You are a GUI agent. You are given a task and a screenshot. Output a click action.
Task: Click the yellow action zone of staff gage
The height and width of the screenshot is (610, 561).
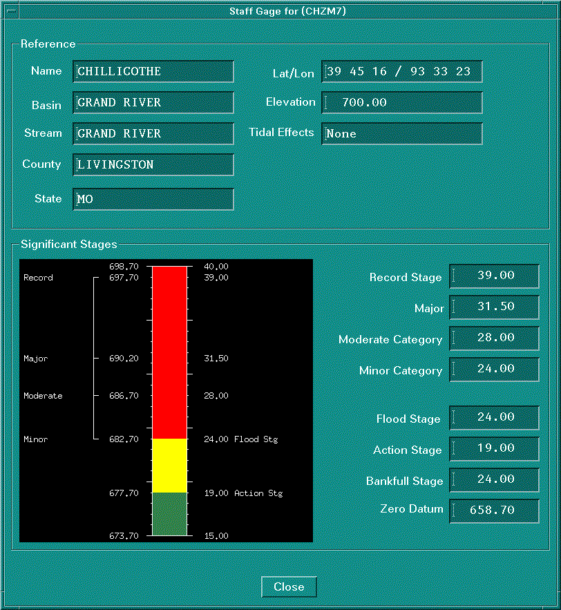[170, 466]
